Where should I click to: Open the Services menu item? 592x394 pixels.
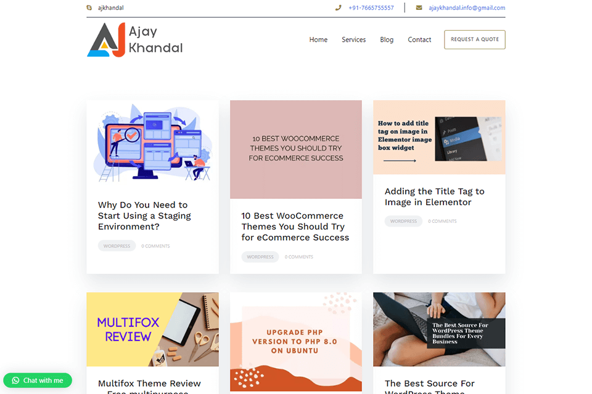point(354,39)
